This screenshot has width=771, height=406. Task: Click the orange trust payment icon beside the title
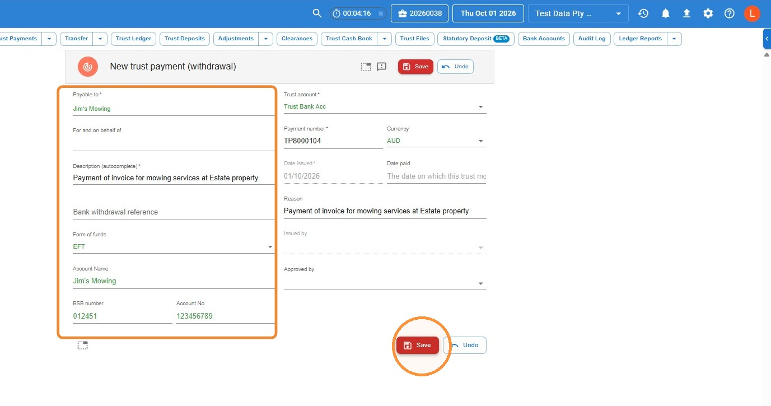pos(87,67)
